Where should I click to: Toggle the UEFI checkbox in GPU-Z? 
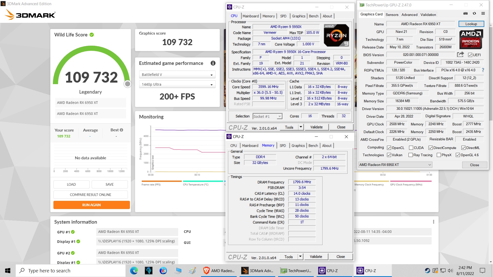470,55
